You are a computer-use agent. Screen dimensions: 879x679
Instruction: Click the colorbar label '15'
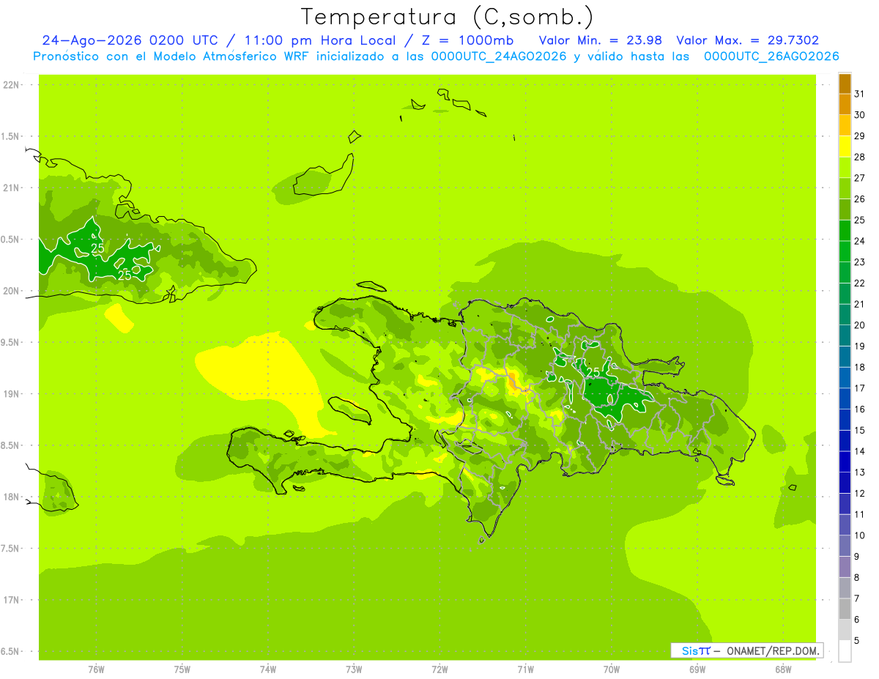(x=860, y=431)
